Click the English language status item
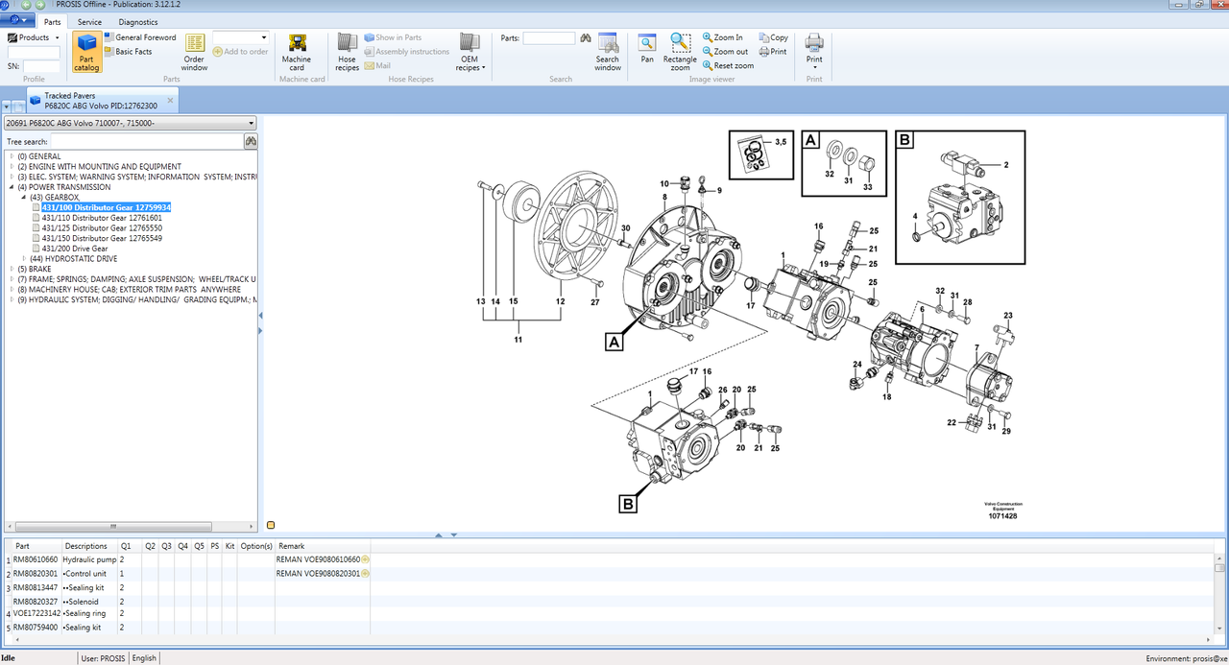The width and height of the screenshot is (1229, 665). click(144, 658)
